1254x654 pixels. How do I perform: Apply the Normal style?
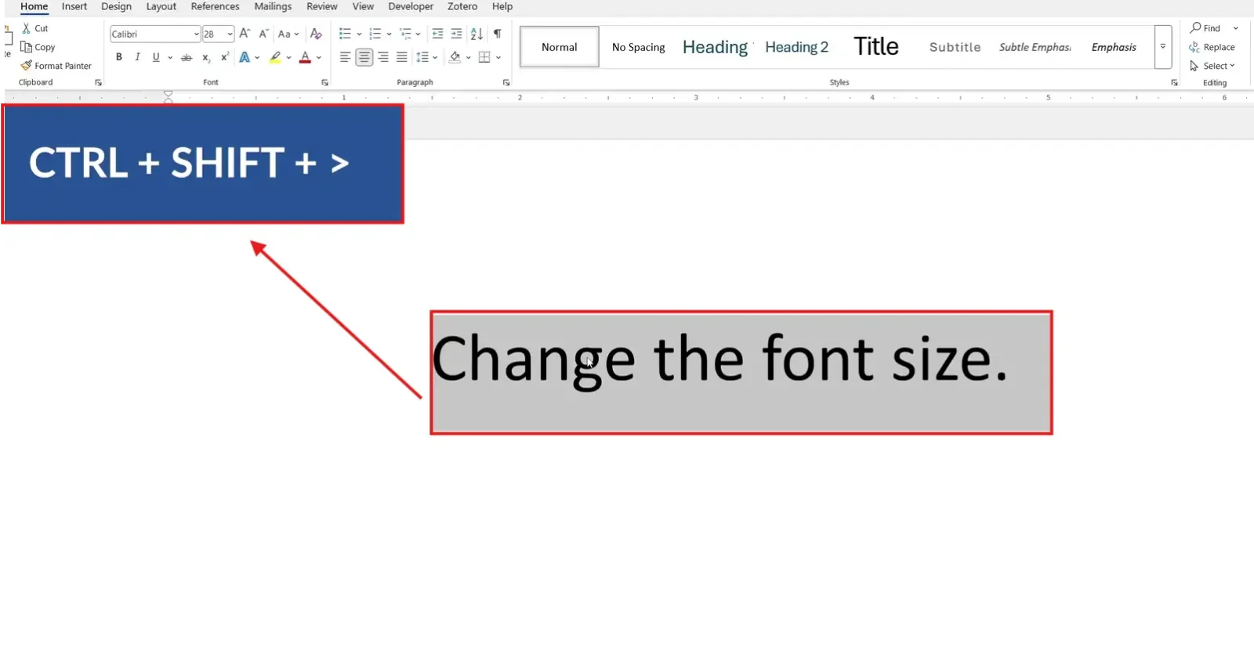pyautogui.click(x=560, y=47)
